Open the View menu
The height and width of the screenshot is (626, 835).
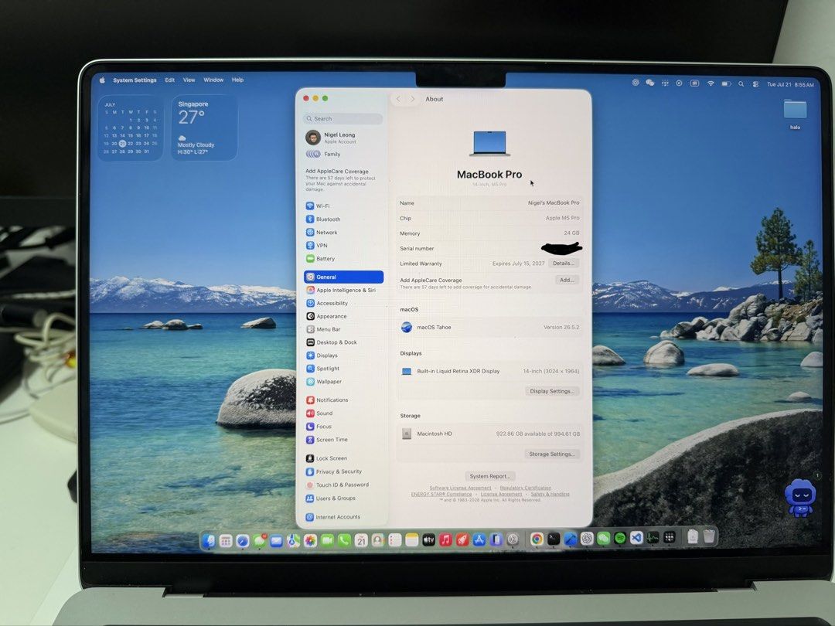click(x=189, y=80)
